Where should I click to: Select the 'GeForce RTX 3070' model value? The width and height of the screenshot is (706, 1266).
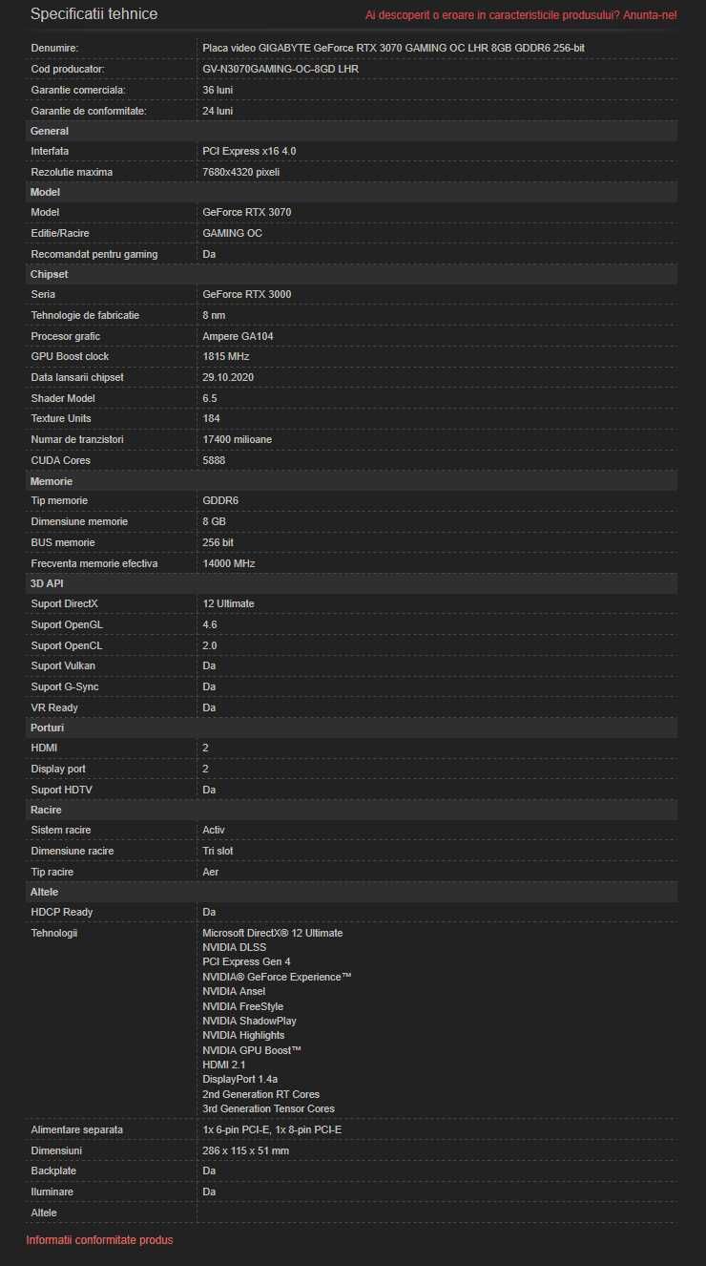click(247, 212)
